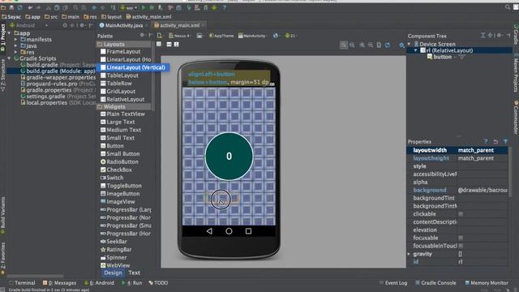
Task: Toggle the clickable property checkbox
Action: click(461, 214)
